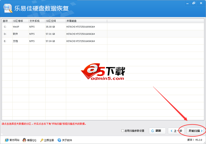Enable the scan parameter settings checkbox

click(123, 131)
